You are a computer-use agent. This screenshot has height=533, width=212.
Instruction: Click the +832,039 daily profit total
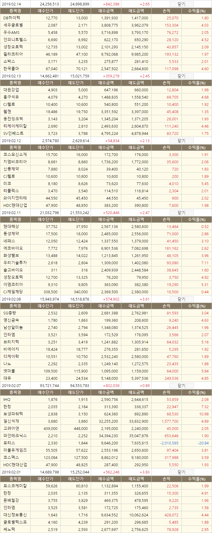coord(111,386)
